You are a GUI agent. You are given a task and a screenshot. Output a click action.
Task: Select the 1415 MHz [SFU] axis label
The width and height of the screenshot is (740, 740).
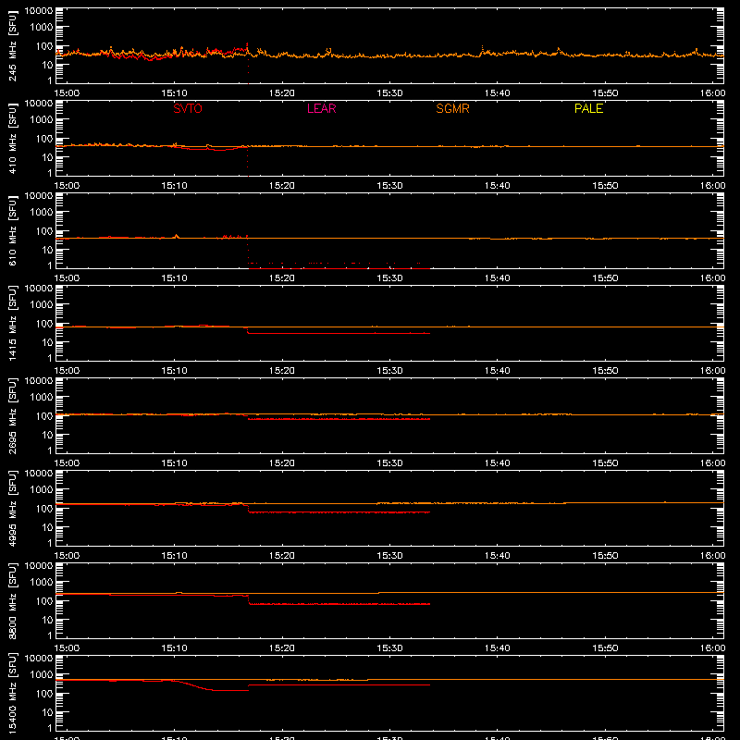pos(12,323)
